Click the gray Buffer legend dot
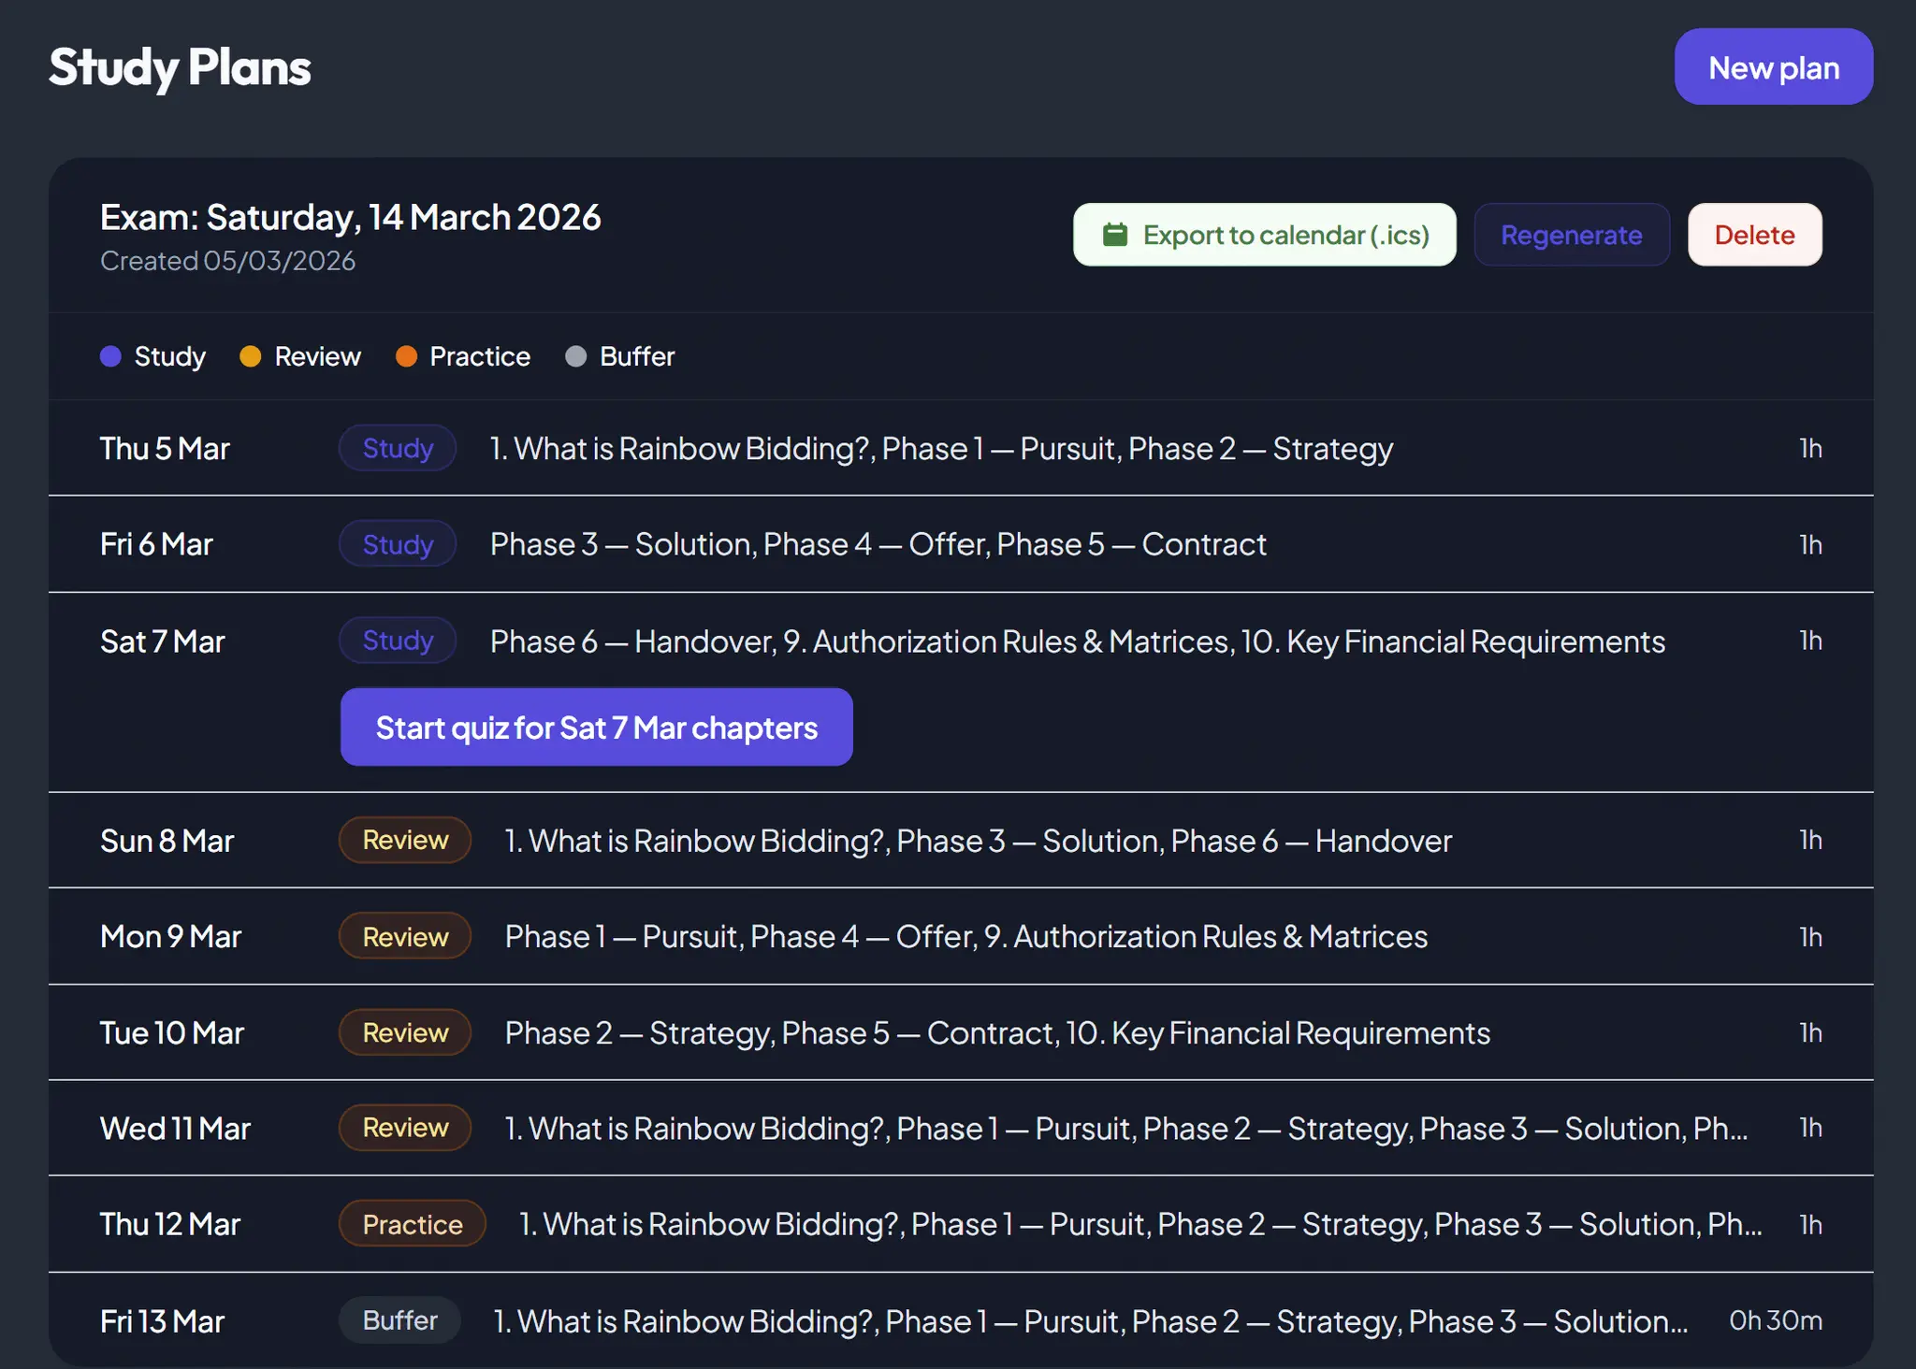1916x1369 pixels. [576, 356]
